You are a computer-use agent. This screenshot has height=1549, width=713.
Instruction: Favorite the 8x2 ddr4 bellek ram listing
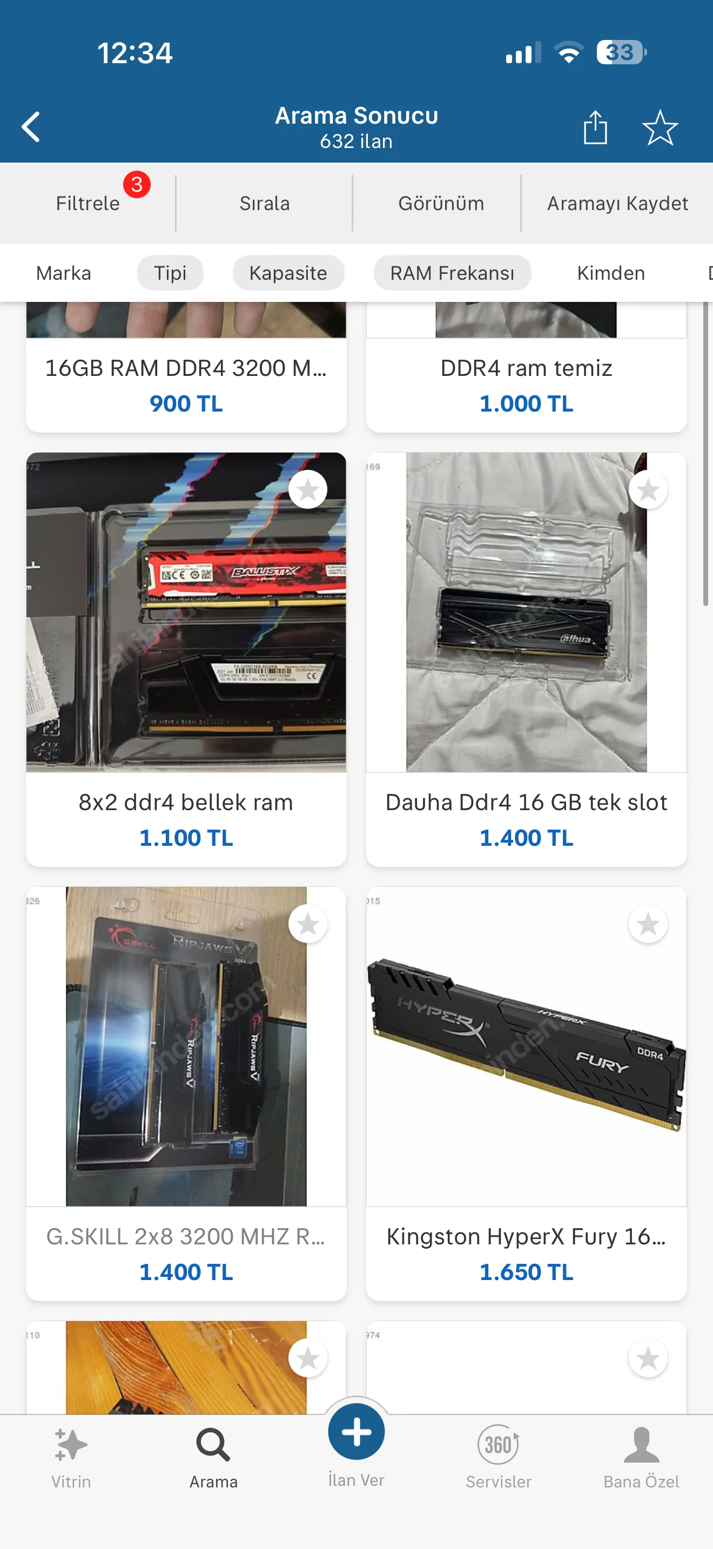point(308,489)
